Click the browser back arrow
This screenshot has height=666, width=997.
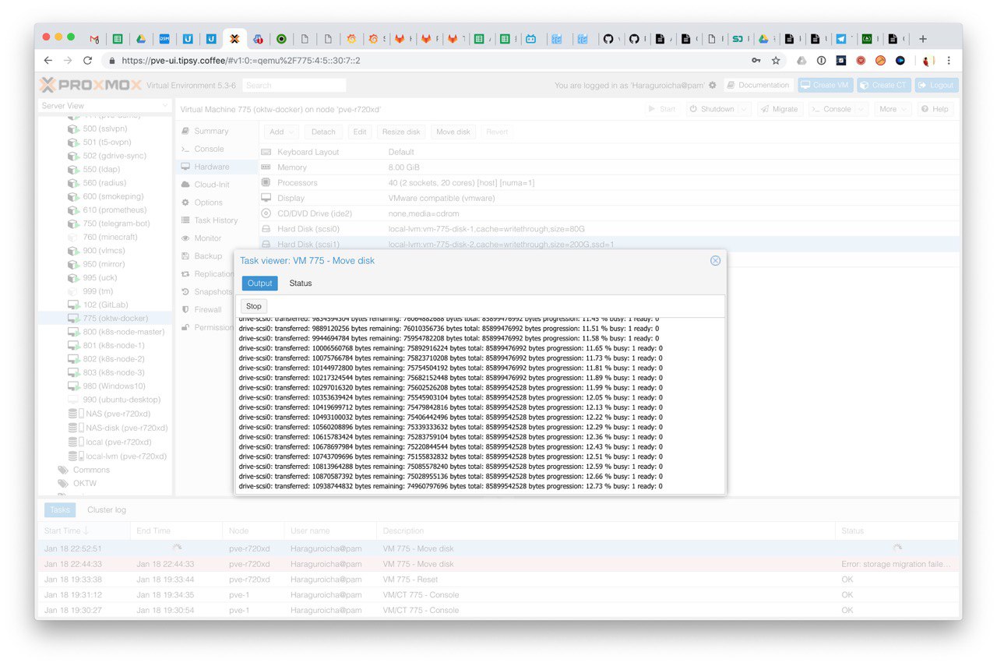pyautogui.click(x=48, y=60)
